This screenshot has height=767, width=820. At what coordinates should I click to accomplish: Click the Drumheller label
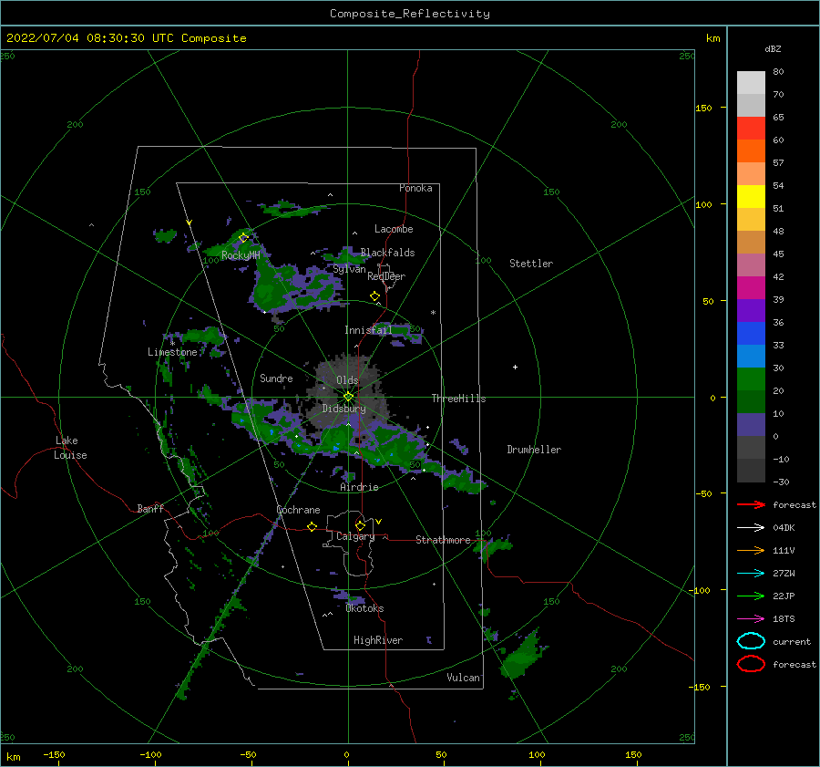tap(534, 450)
